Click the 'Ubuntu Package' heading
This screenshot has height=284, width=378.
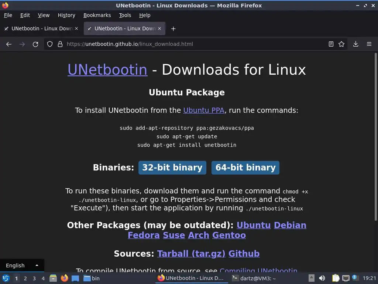(x=187, y=92)
